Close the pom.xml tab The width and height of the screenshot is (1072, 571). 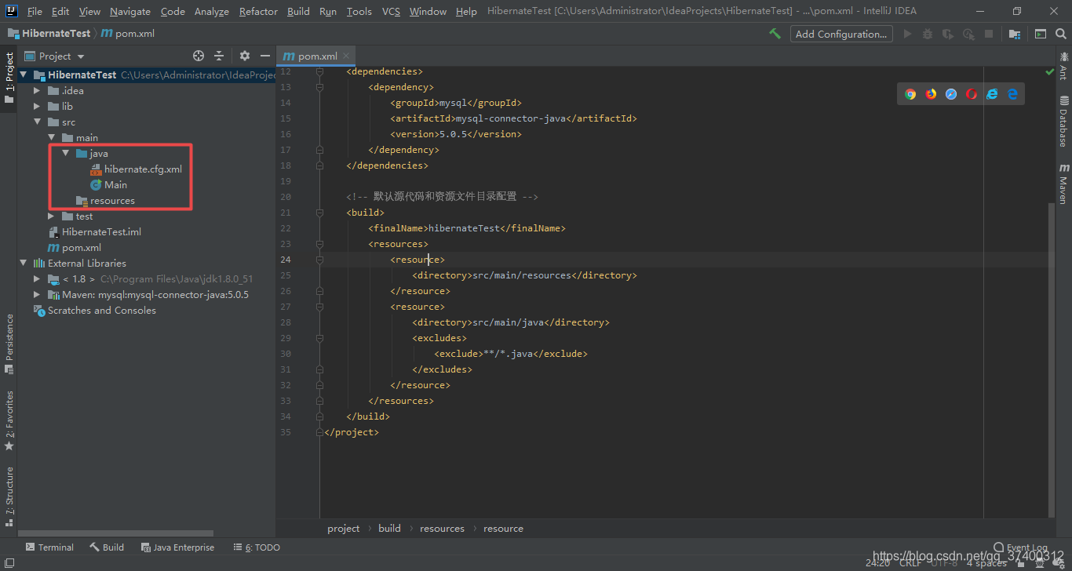coord(347,56)
